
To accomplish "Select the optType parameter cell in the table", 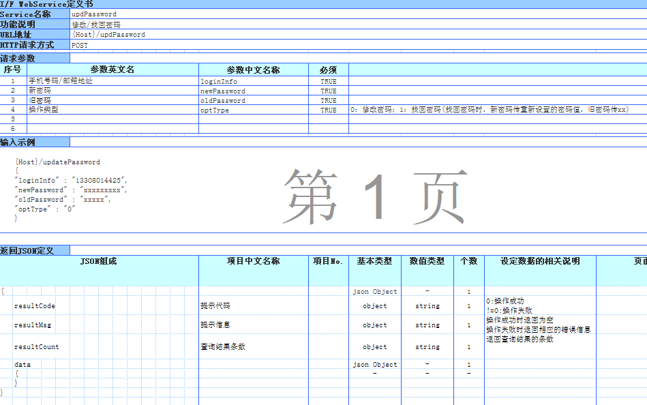I will [254, 109].
